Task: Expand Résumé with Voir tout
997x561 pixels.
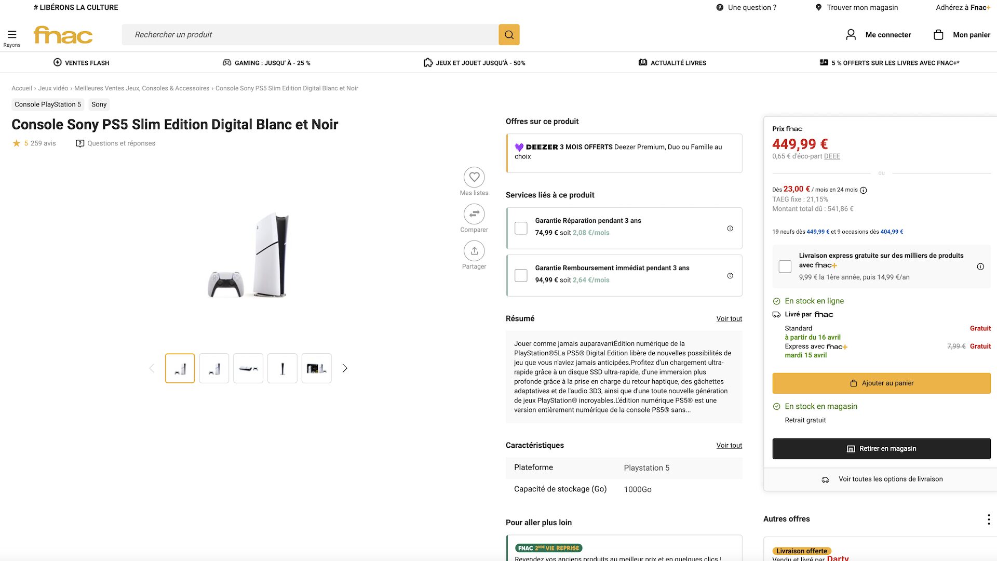Action: point(729,319)
